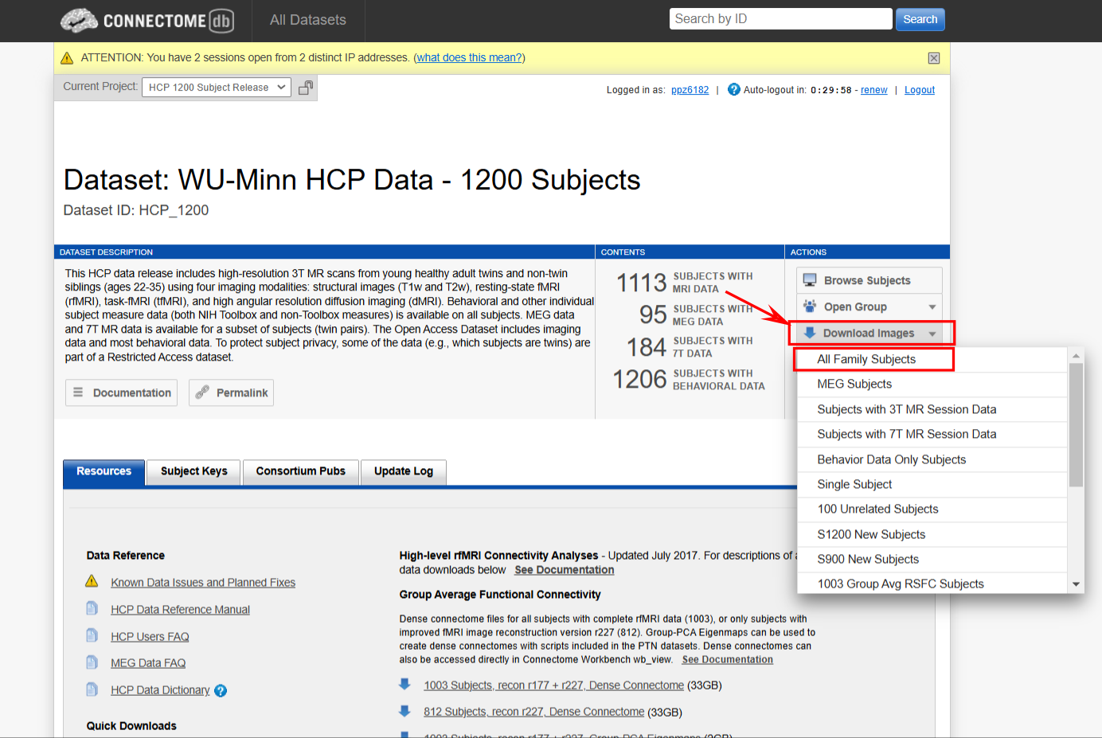Open the MEG Data FAQ link
The width and height of the screenshot is (1102, 738).
click(x=148, y=663)
